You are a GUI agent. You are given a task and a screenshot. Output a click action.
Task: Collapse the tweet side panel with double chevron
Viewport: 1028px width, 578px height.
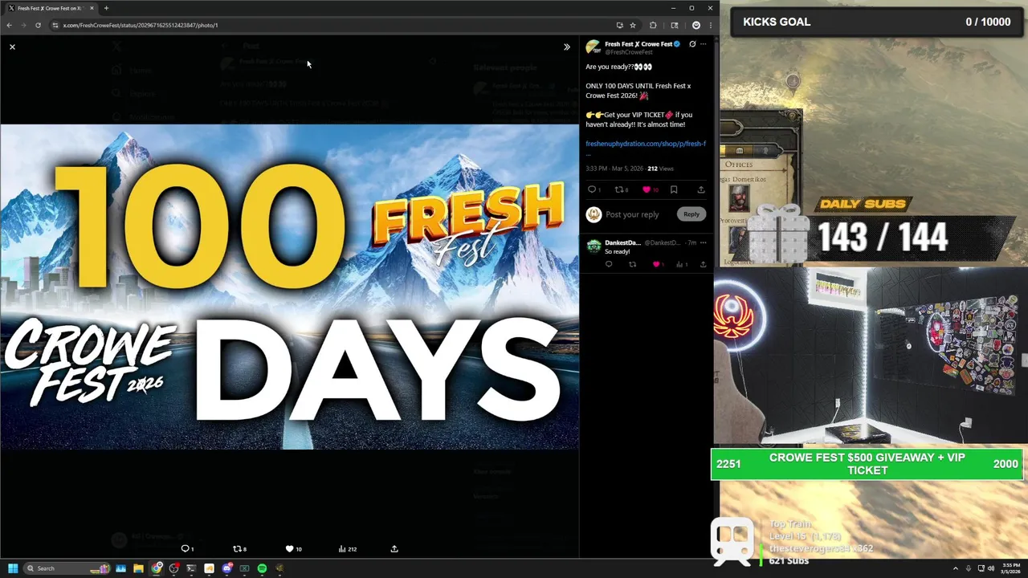(566, 47)
